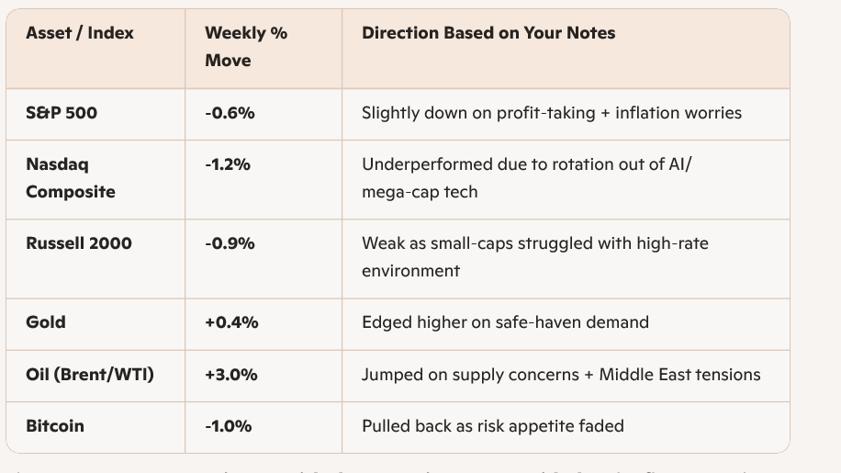Click the "Asset / Index" column header
The image size is (841, 473).
coord(80,33)
